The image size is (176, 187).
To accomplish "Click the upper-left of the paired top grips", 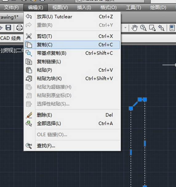I will [x=140, y=99].
